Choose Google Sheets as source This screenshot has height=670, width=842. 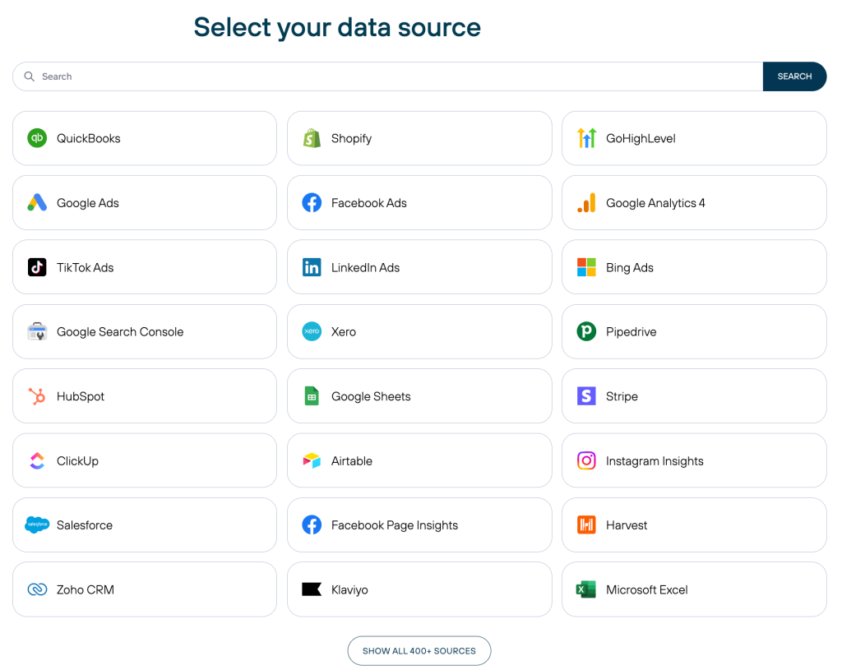tap(419, 395)
